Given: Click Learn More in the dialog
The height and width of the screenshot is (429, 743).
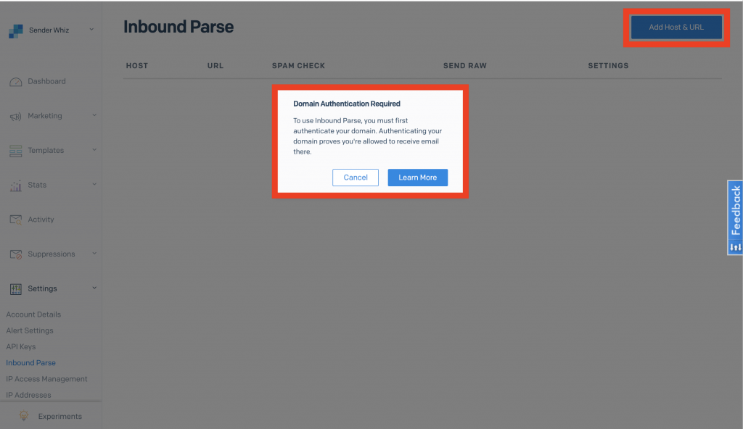Looking at the screenshot, I should (x=417, y=178).
